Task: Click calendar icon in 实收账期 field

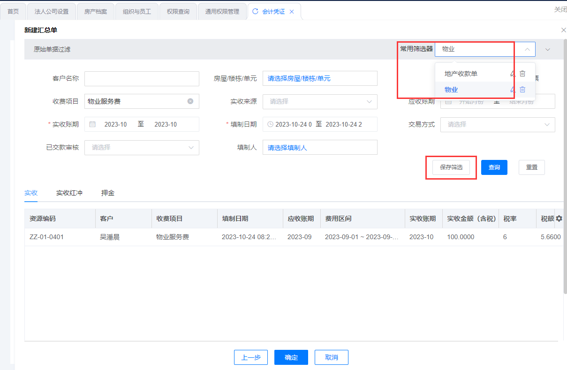Action: (92, 124)
